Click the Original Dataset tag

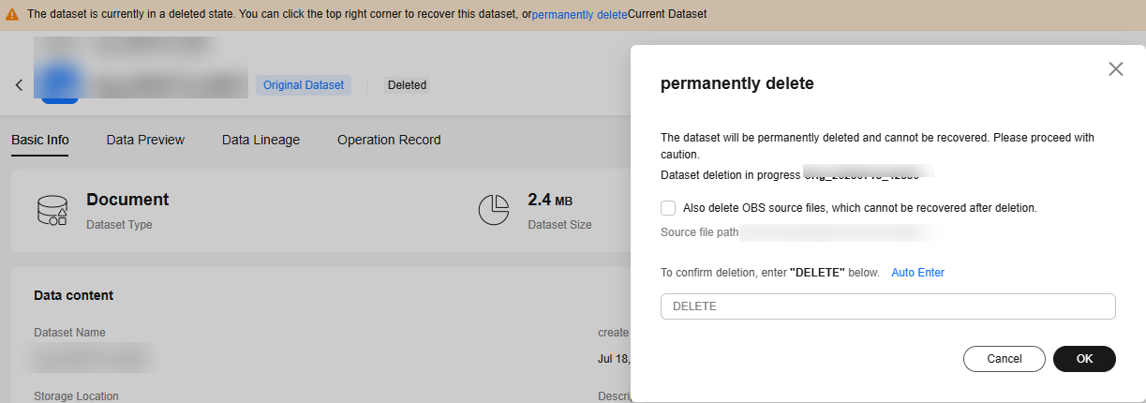coord(304,85)
